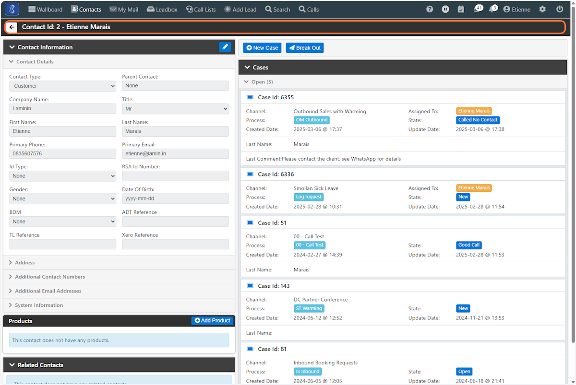This screenshot has width=576, height=385.
Task: Click envelope icon of Case Id 81
Action: coord(250,349)
